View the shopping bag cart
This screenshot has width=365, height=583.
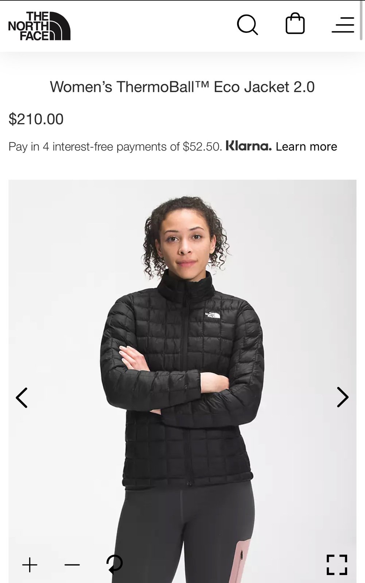(x=295, y=24)
